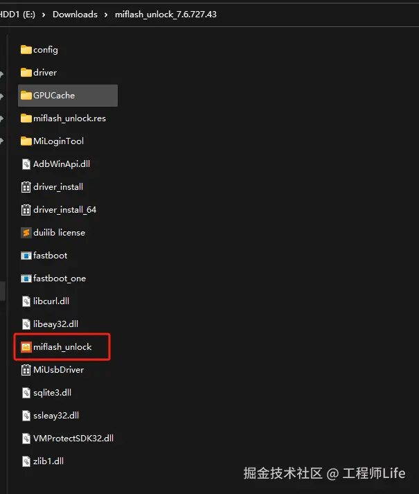Click the fastboot executable icon
Screen dimensions: 419x494
tap(26, 256)
